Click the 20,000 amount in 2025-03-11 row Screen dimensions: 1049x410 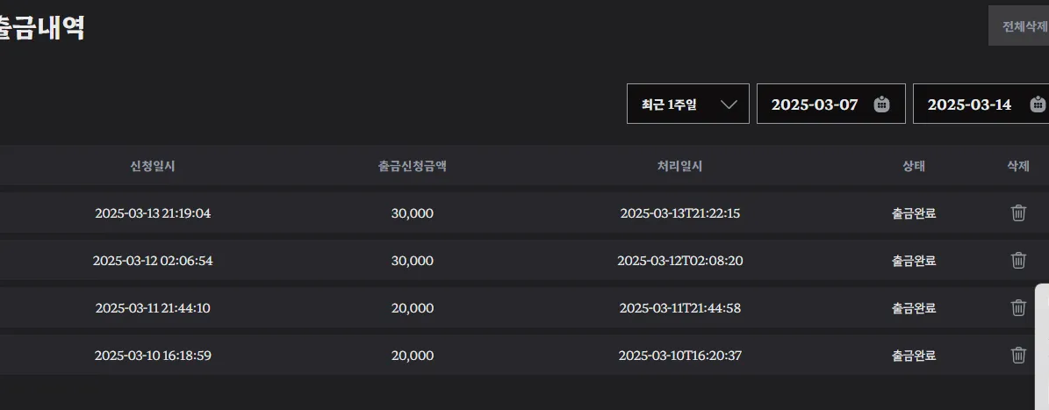point(412,308)
